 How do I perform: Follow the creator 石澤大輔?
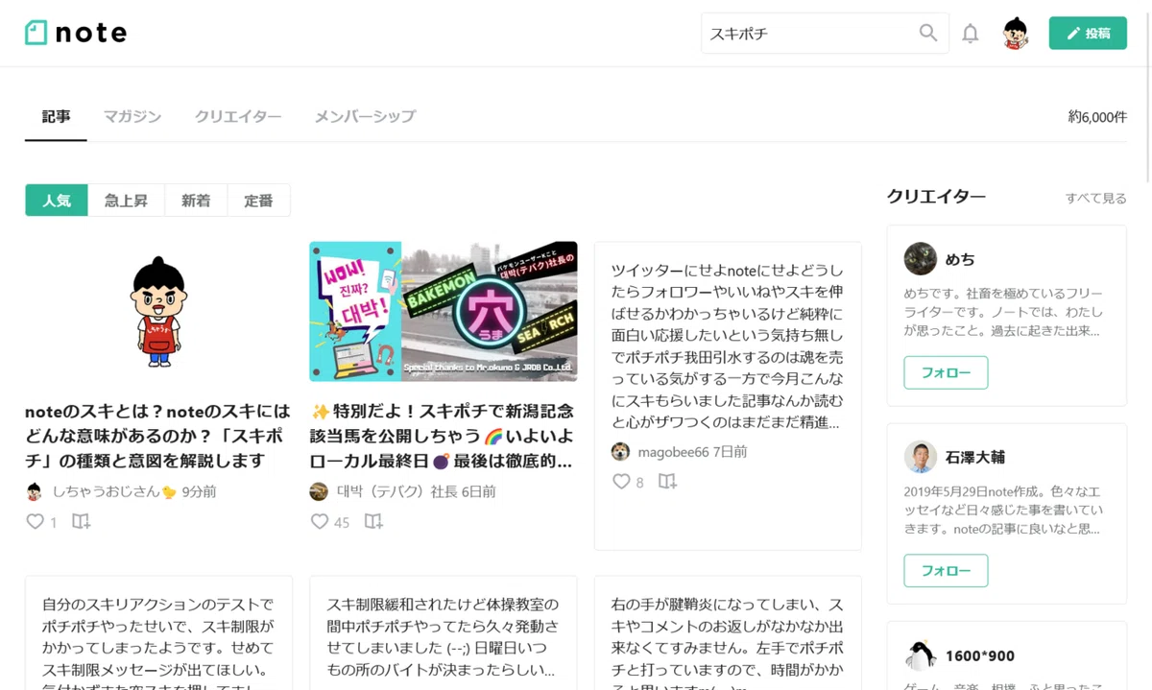(x=946, y=570)
